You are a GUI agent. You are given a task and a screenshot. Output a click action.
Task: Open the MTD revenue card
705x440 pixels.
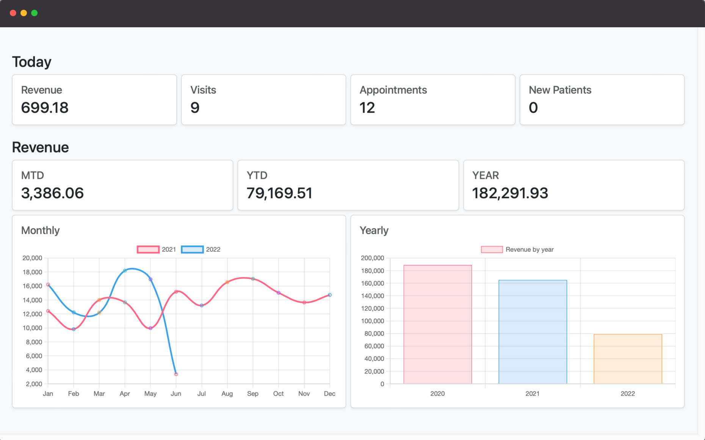pos(122,185)
